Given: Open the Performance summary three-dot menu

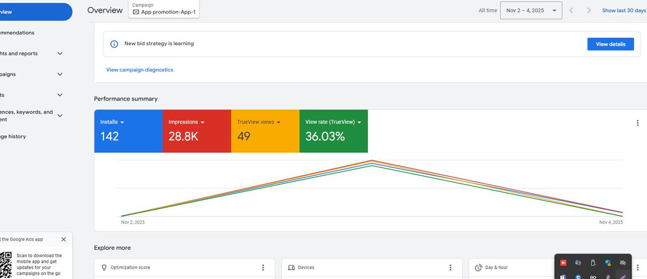Looking at the screenshot, I should (638, 123).
